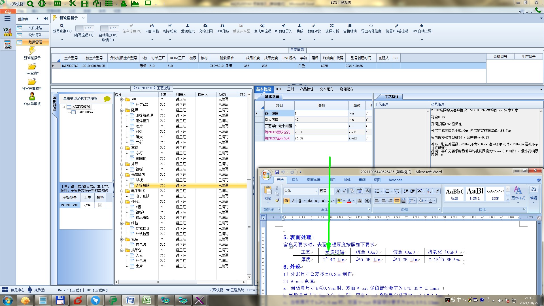
Task: Click the Excel icon in the taskbar
Action: 147,300
